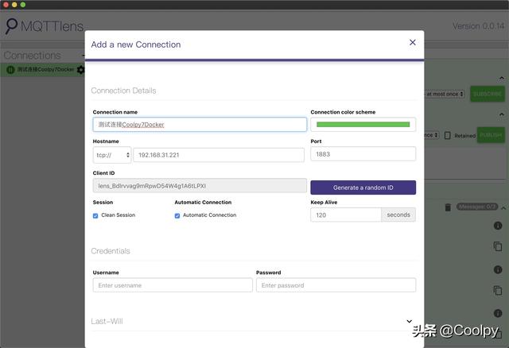
Task: Click the Credentials section heading
Action: (x=111, y=251)
